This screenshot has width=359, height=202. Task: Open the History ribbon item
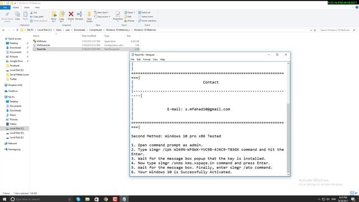click(130, 21)
